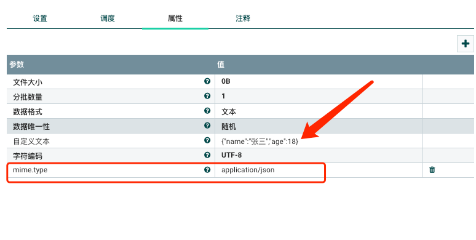The height and width of the screenshot is (240, 476).
Task: Show help for 文件大小 property
Action: (207, 81)
